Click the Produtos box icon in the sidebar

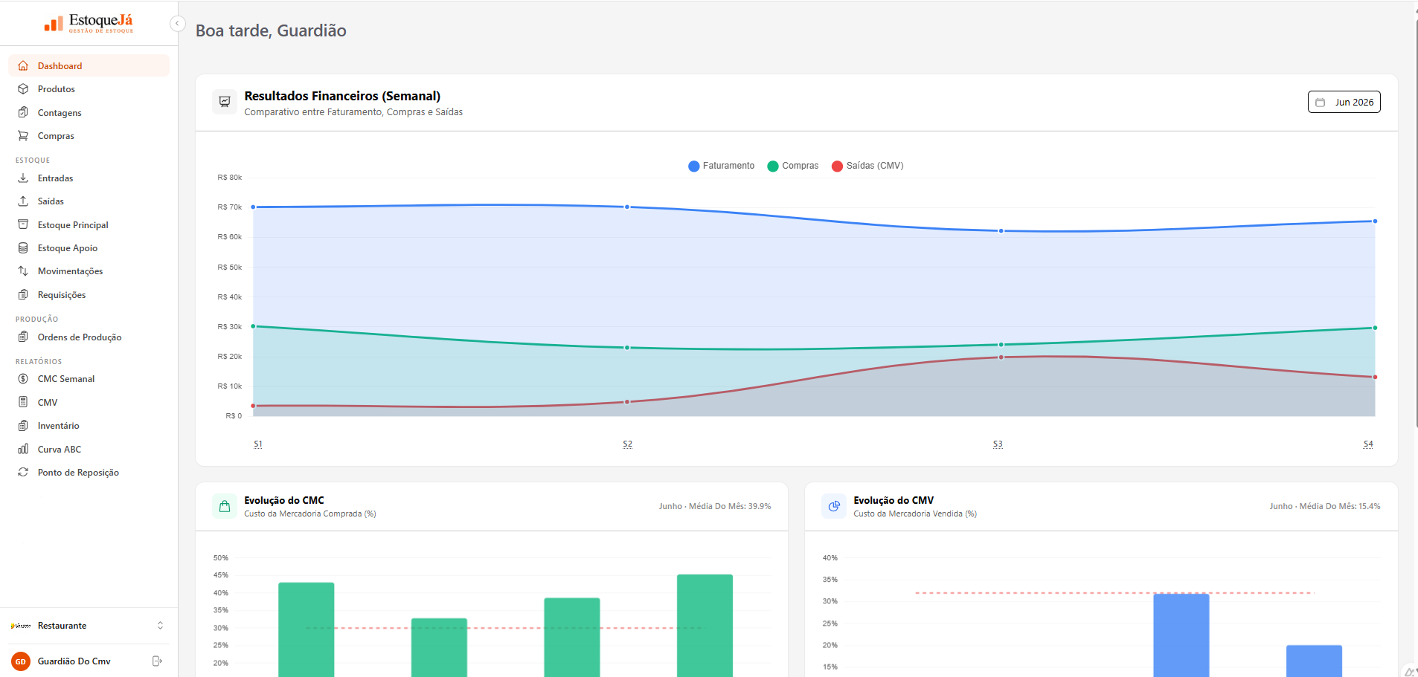pyautogui.click(x=23, y=89)
